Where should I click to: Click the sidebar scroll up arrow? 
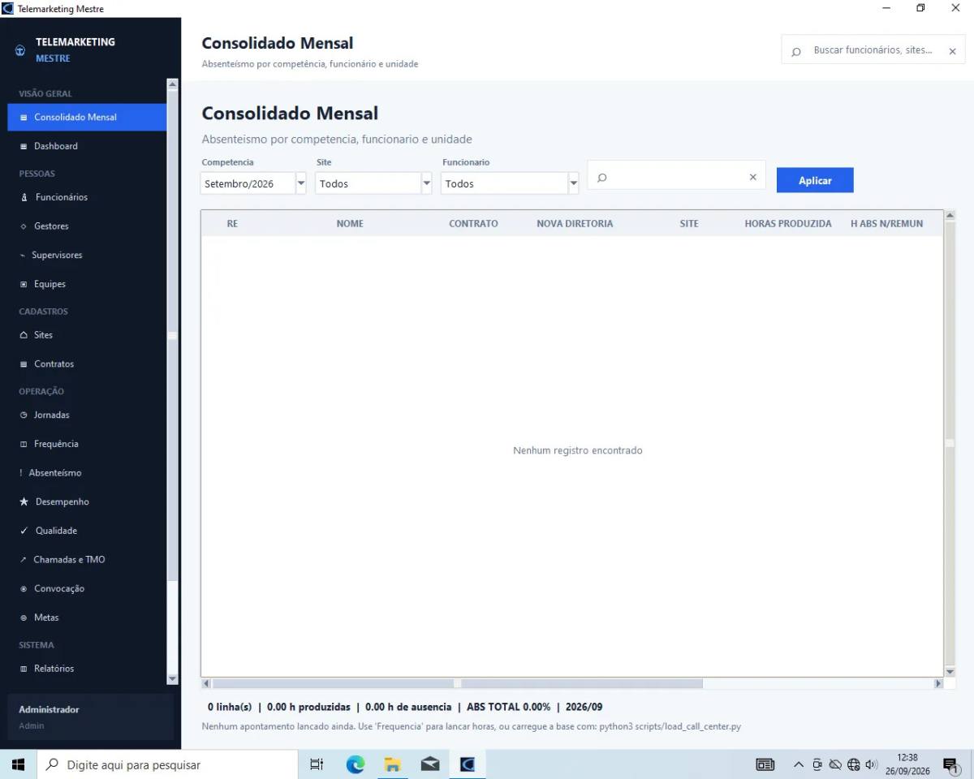point(172,84)
